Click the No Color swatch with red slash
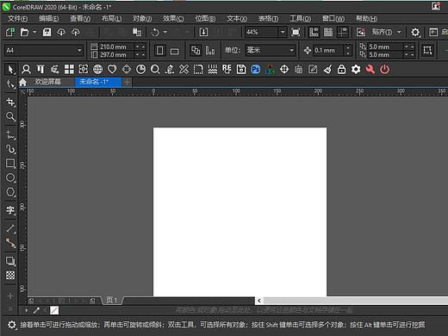Viewport: 448px width, 336px height. pos(54,310)
